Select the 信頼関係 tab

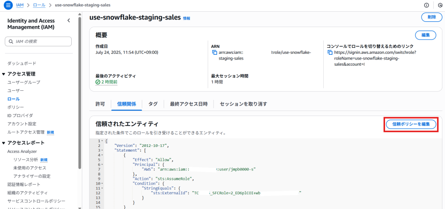click(126, 104)
